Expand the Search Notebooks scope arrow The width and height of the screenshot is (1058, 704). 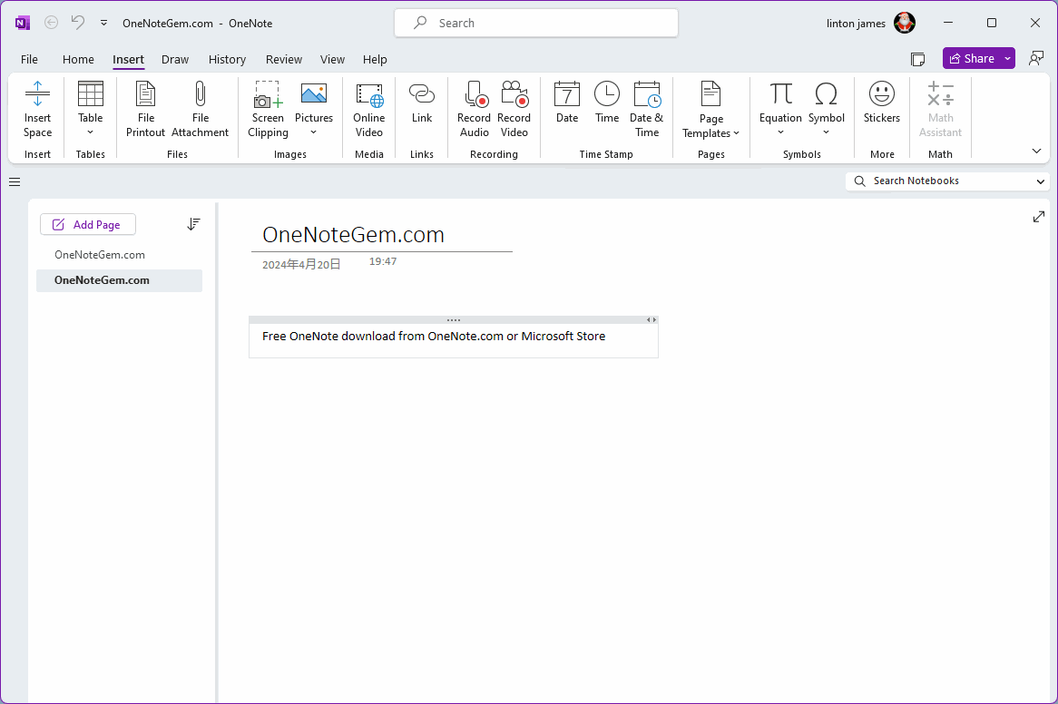(1041, 181)
